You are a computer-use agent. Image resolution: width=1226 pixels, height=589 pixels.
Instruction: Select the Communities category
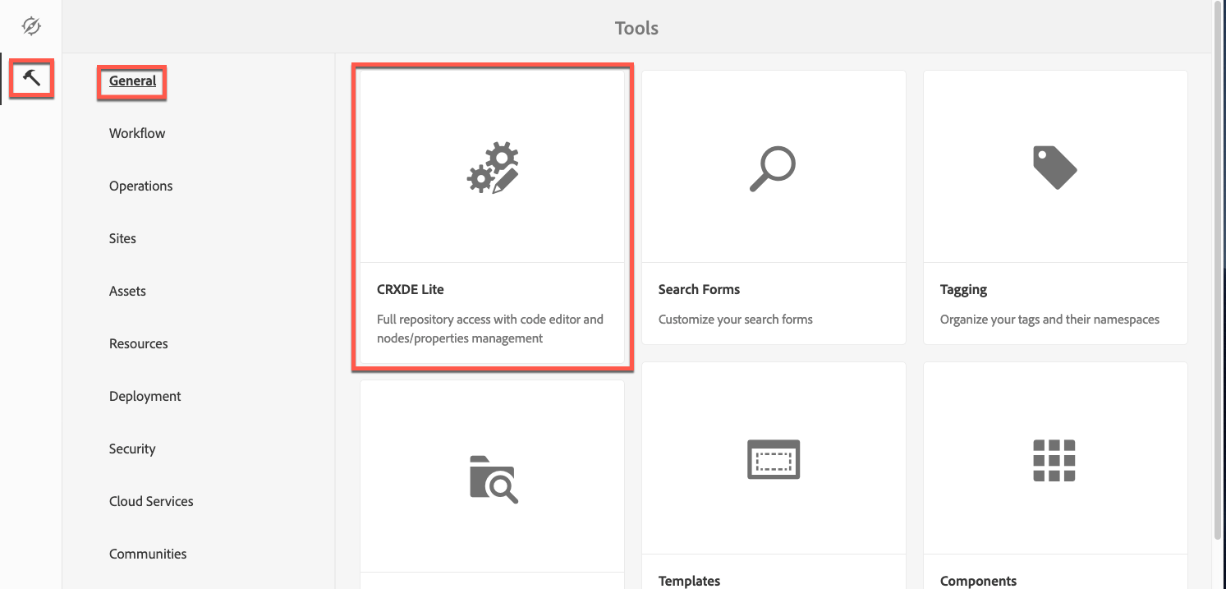coord(148,554)
